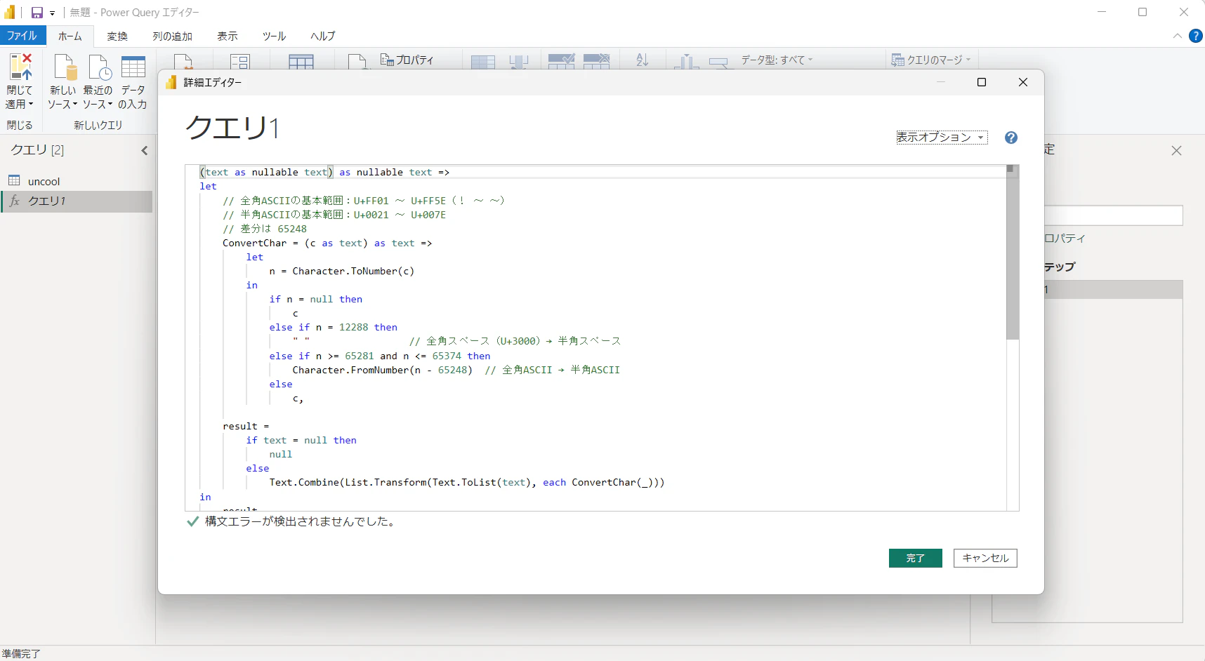Switch to the ヘルプ ribbon tab
1205x661 pixels.
(323, 36)
